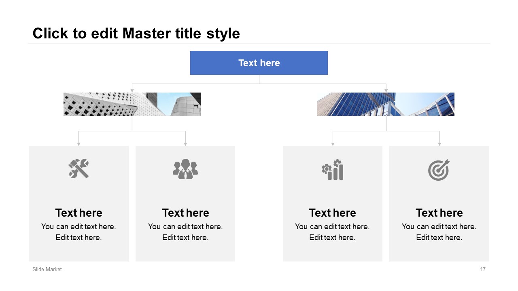The width and height of the screenshot is (518, 291).
Task: Click the arrowhead above the chart card
Action: [333, 144]
